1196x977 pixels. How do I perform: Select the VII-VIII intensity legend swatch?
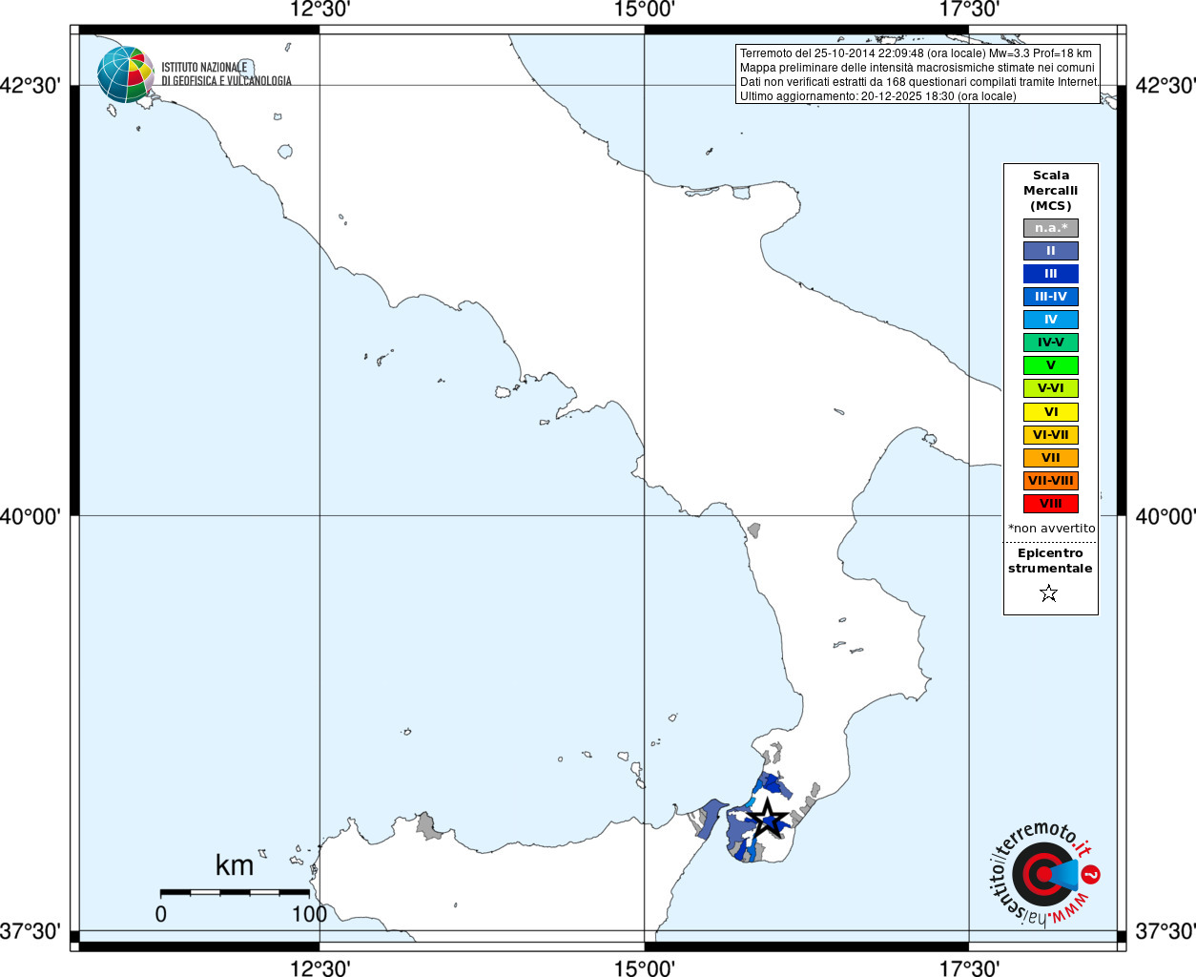click(x=1051, y=481)
